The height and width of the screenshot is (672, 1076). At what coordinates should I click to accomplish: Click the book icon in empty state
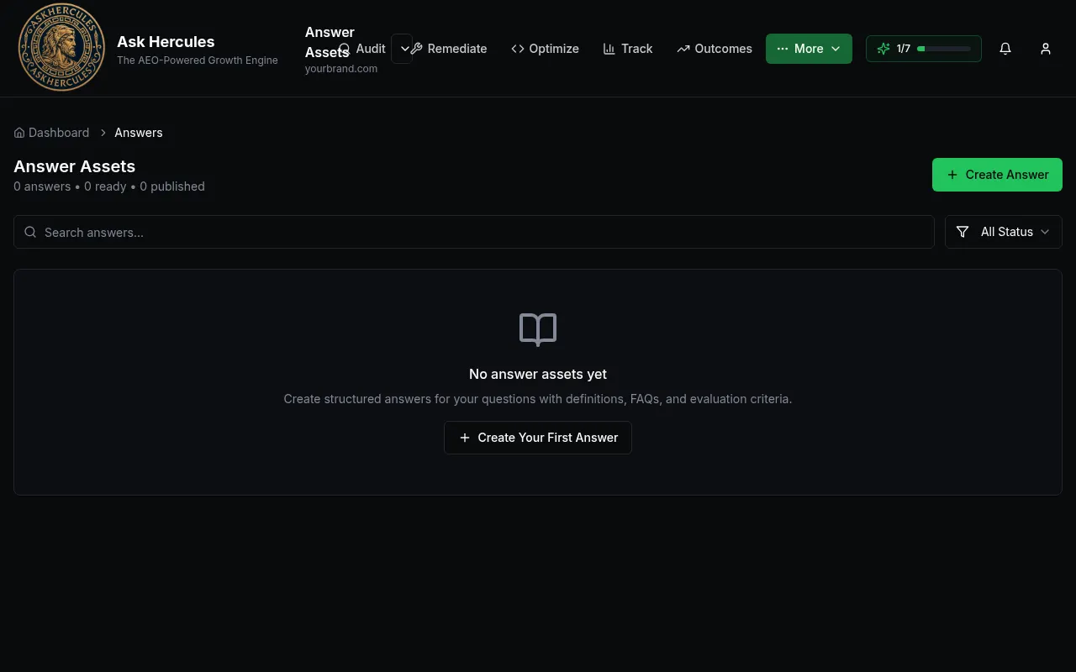[538, 329]
